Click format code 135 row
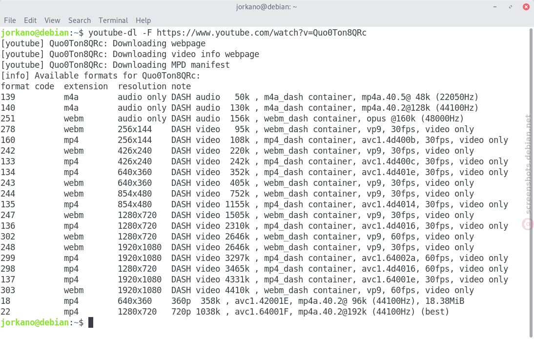 (x=254, y=204)
